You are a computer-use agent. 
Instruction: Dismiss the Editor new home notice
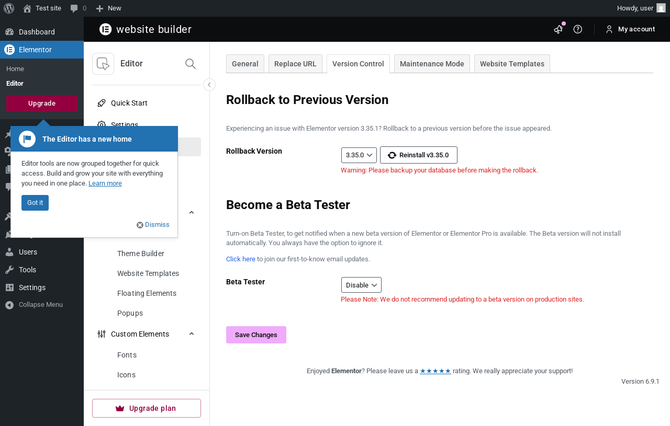[x=153, y=225]
